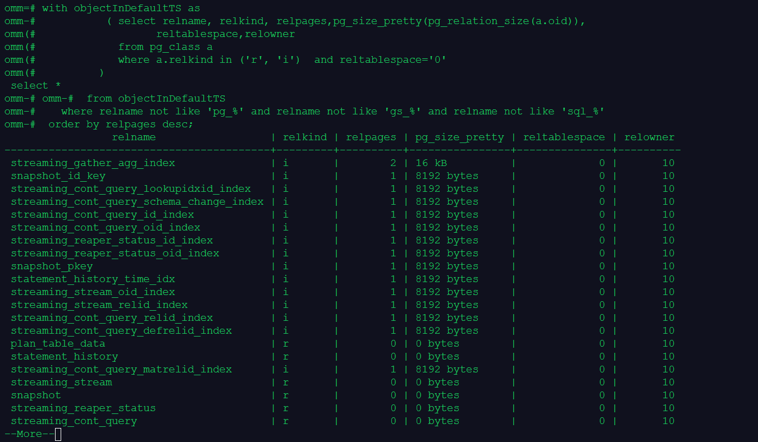This screenshot has height=442, width=758.
Task: Select 'streaming_cont_query_relid_index' name
Action: (112, 317)
